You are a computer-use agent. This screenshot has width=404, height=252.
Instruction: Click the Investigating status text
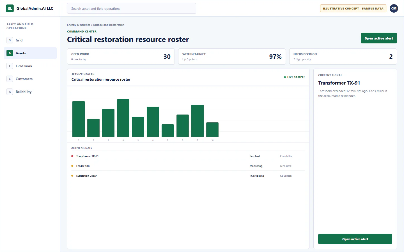[x=257, y=176]
